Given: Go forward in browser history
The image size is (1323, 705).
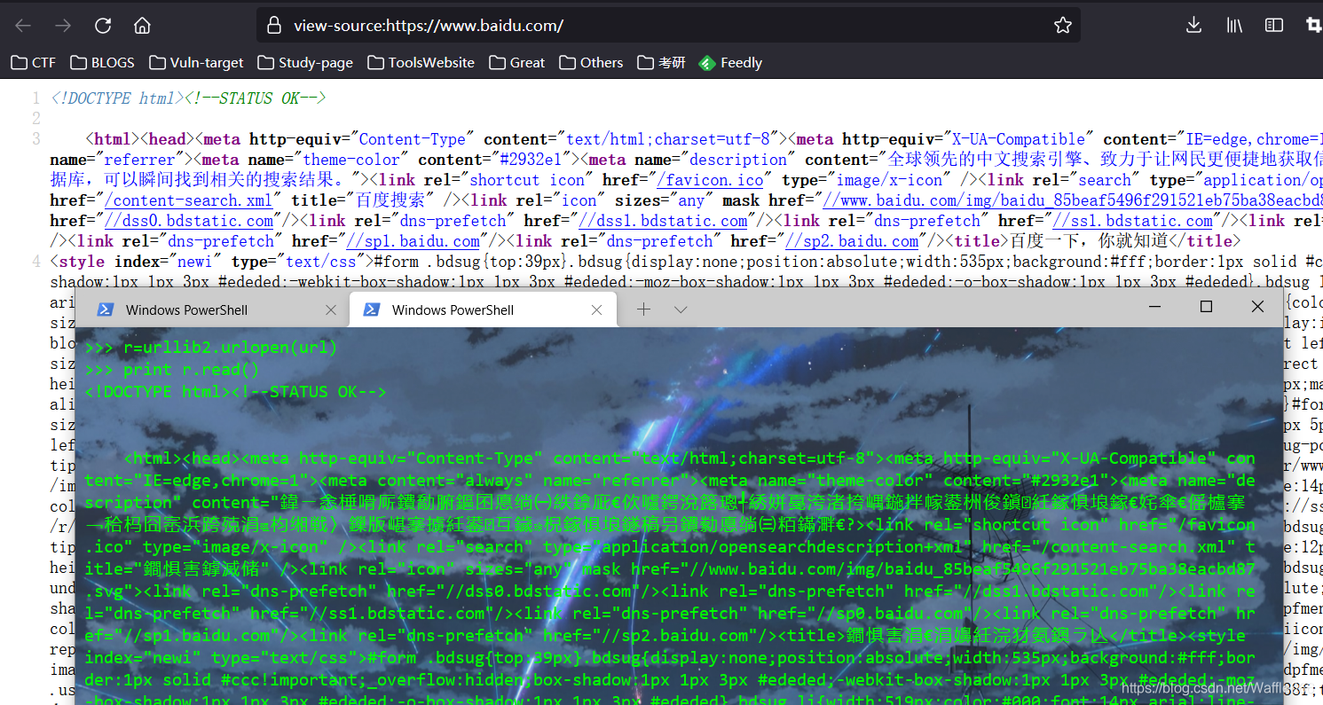Looking at the screenshot, I should pos(63,26).
